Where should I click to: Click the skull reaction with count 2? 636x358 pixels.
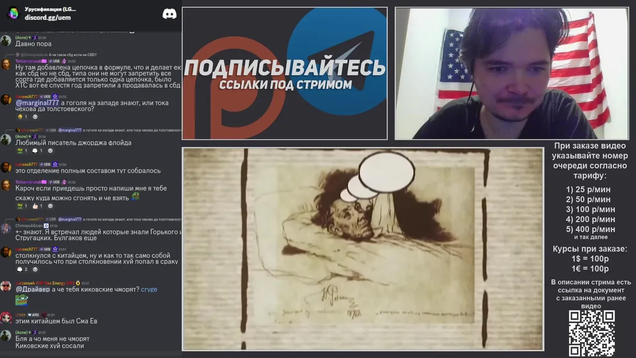[x=22, y=269]
